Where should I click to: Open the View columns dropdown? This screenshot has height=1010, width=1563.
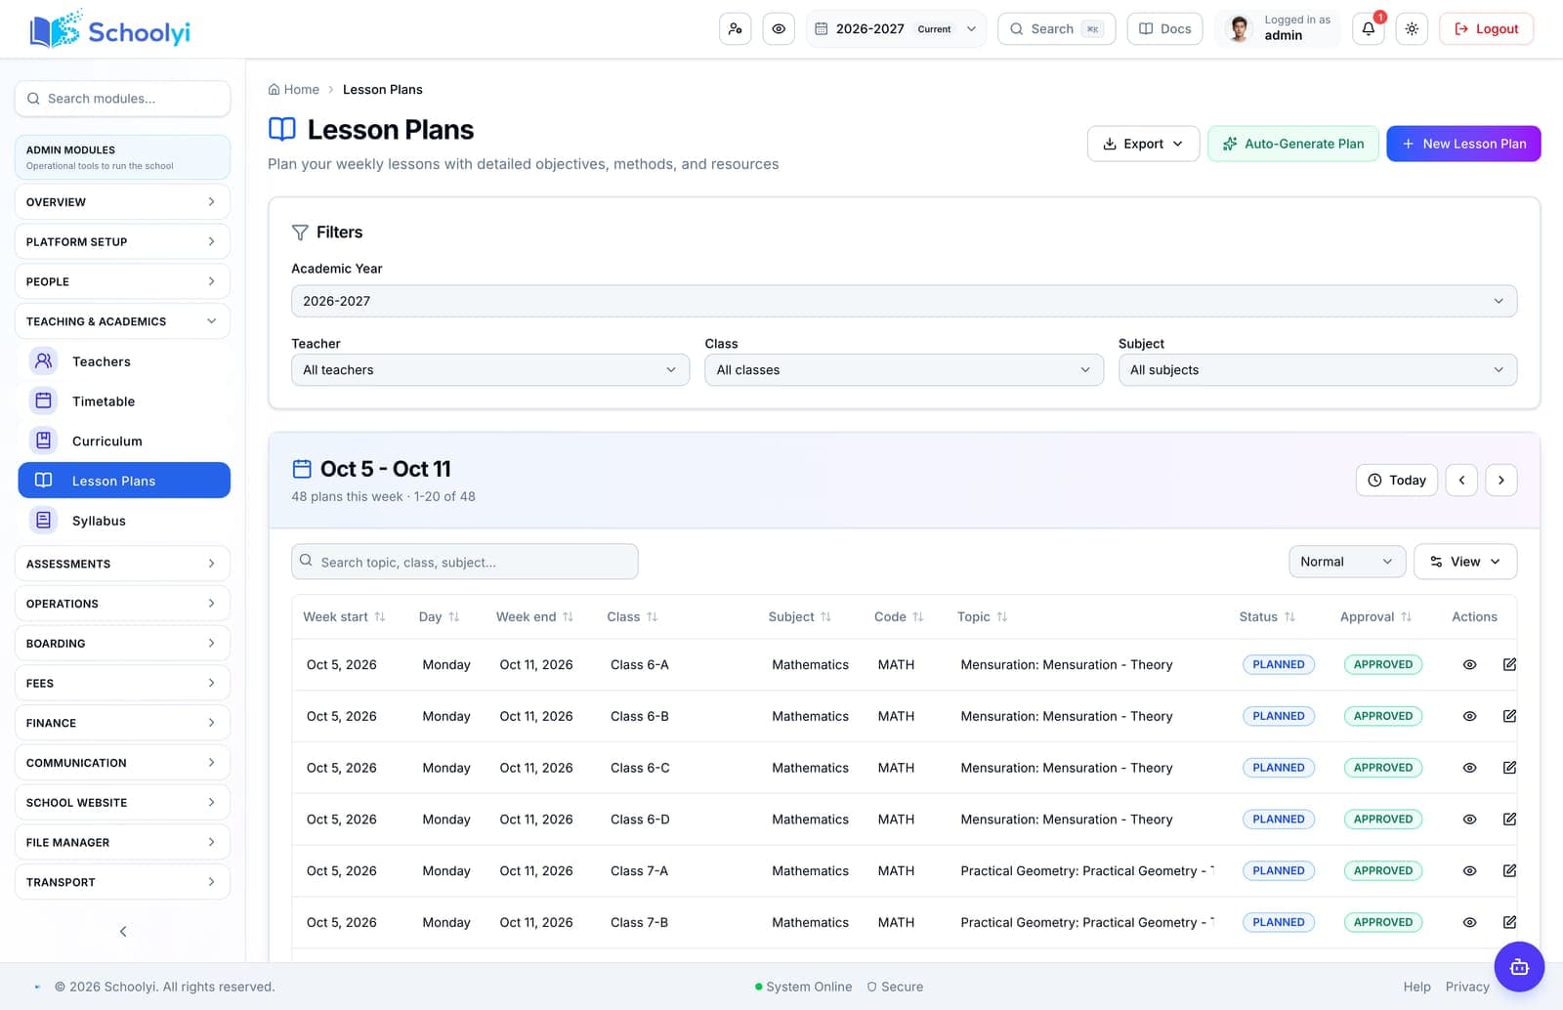pyautogui.click(x=1465, y=562)
